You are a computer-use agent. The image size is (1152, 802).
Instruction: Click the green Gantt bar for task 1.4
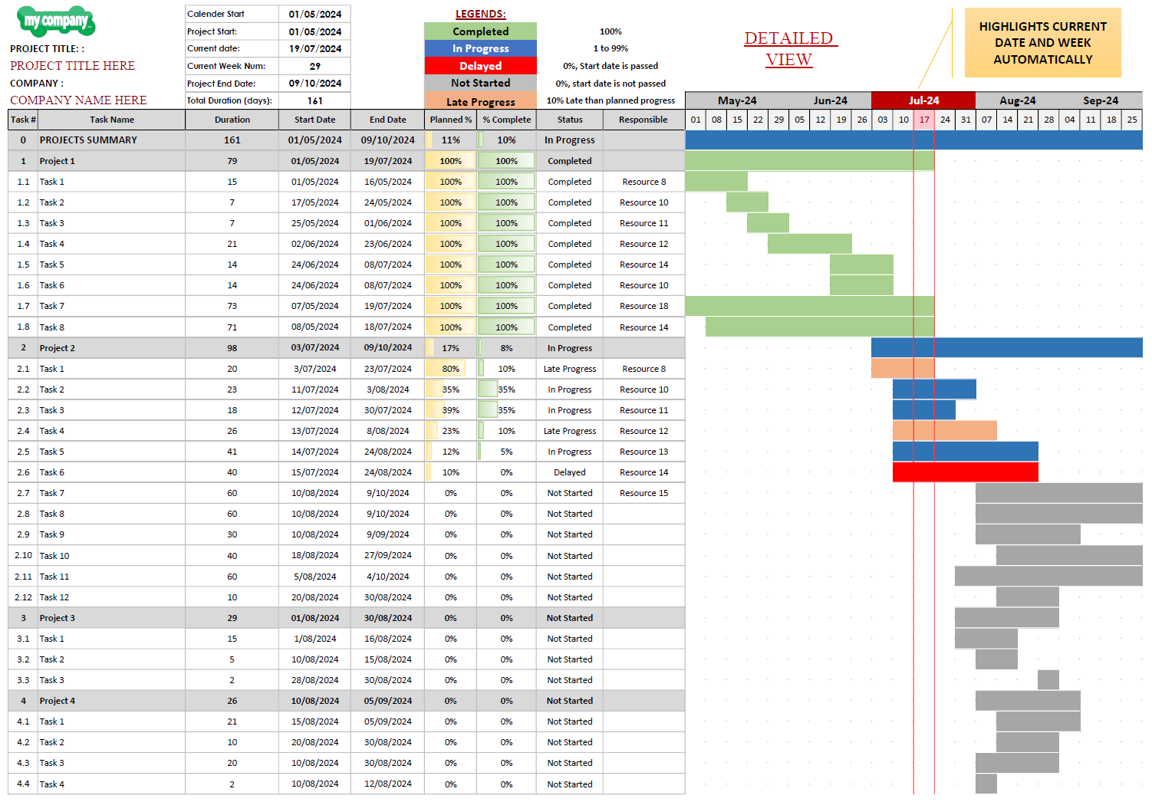pyautogui.click(x=809, y=244)
